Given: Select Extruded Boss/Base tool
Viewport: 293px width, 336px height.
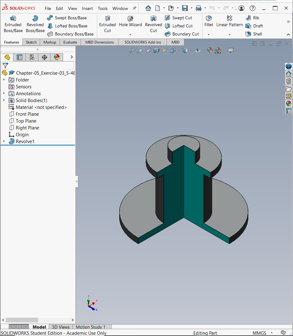Looking at the screenshot, I should [x=13, y=24].
